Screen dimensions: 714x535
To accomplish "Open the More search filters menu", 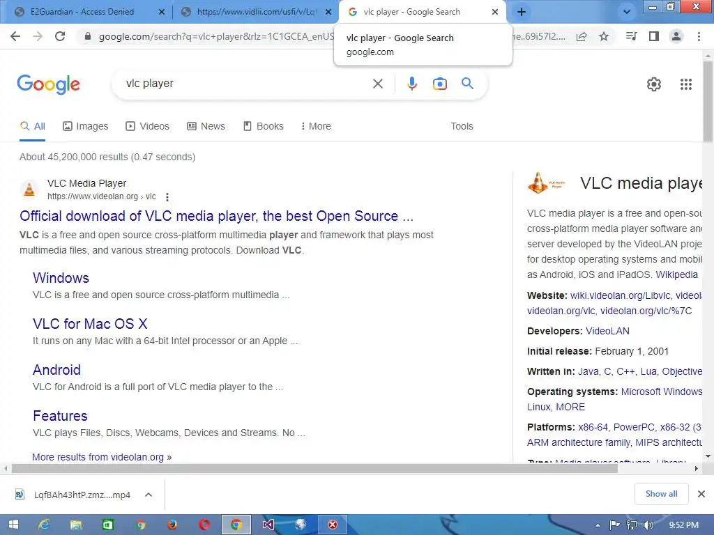I will tap(316, 126).
